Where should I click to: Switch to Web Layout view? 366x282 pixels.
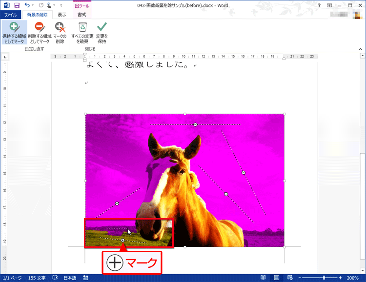[290, 278]
